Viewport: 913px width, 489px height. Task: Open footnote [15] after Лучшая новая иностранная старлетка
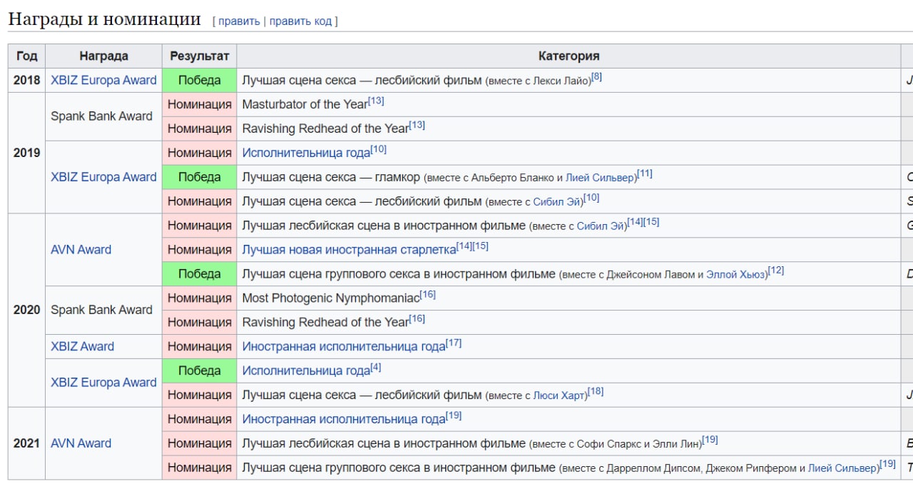point(481,246)
